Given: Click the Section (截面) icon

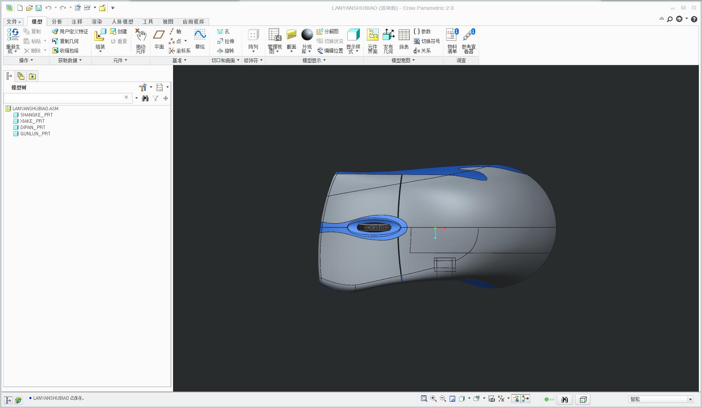Looking at the screenshot, I should 291,35.
